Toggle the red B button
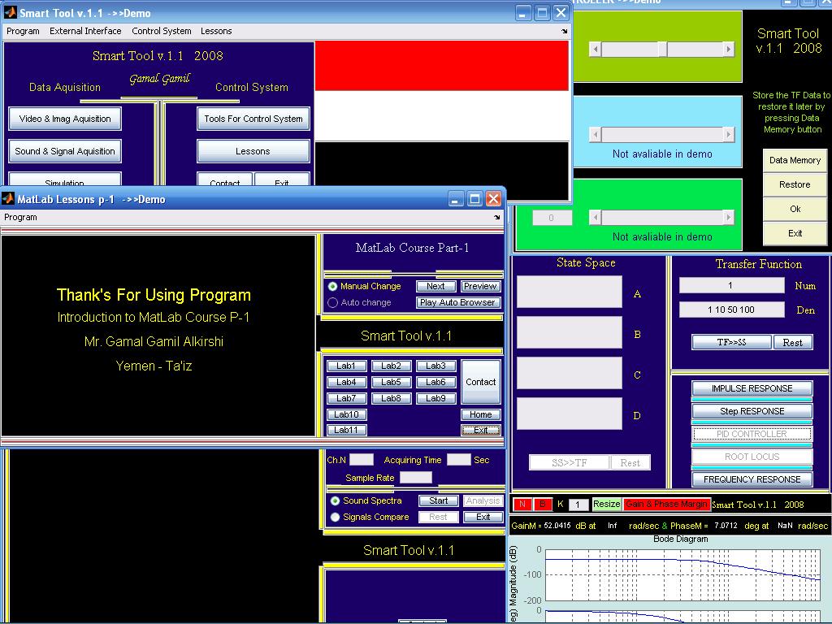This screenshot has height=624, width=832. (542, 504)
